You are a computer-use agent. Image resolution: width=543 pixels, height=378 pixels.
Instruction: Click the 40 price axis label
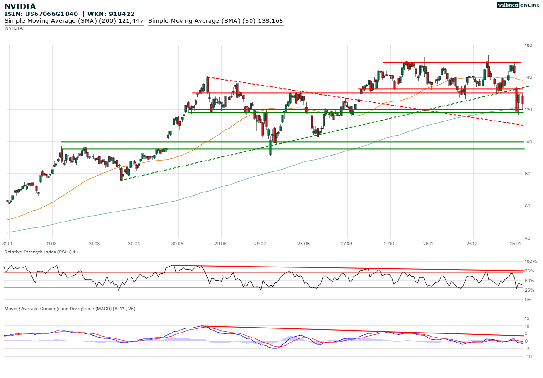click(x=527, y=238)
